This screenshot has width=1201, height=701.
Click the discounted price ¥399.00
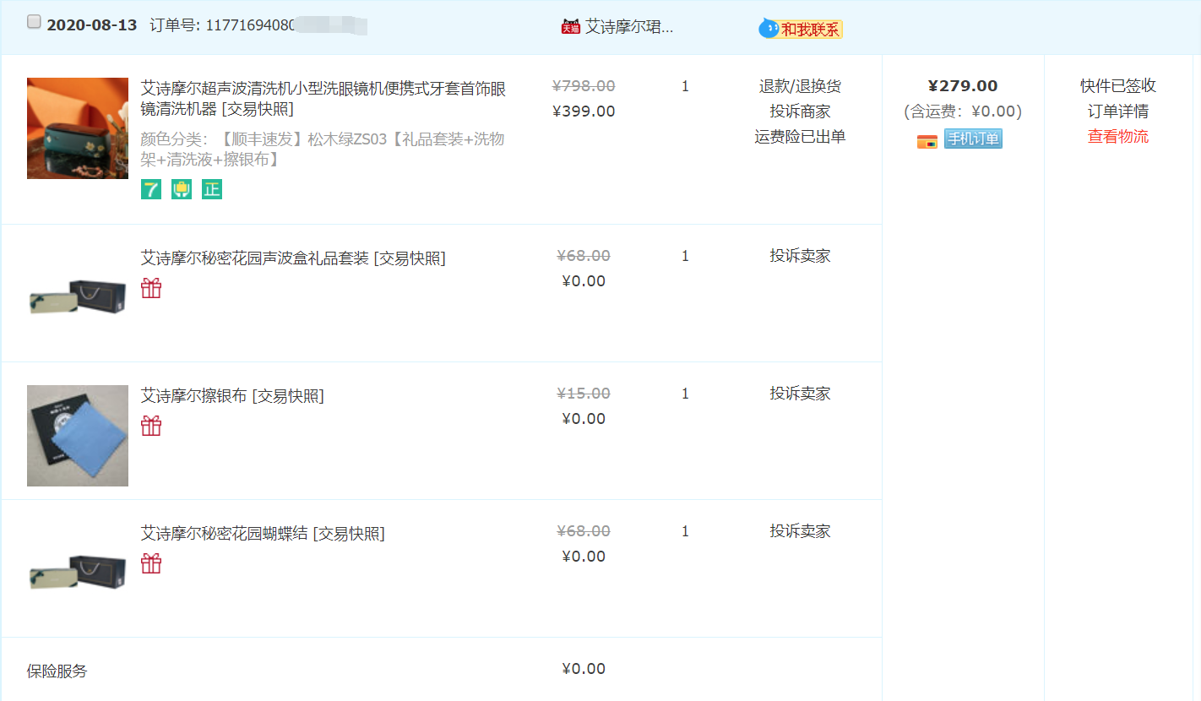point(584,111)
